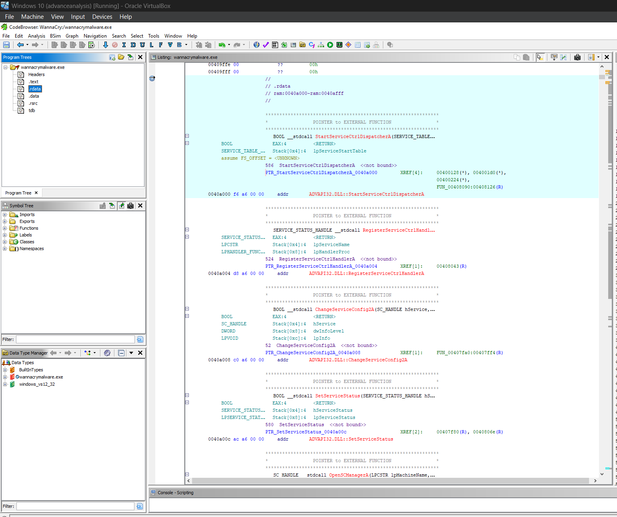
Task: Navigate back with the blue left arrow
Action: [x=20, y=45]
